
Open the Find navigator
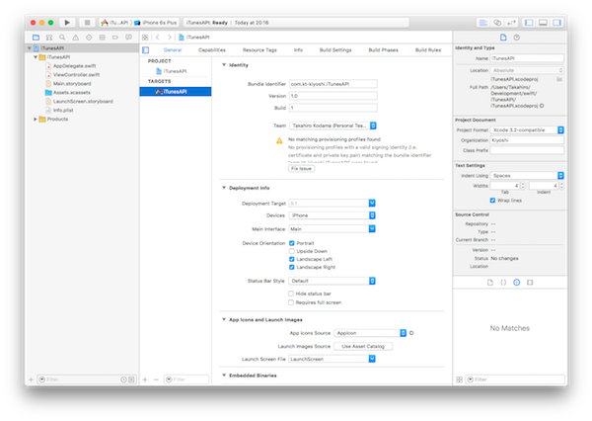pos(62,38)
